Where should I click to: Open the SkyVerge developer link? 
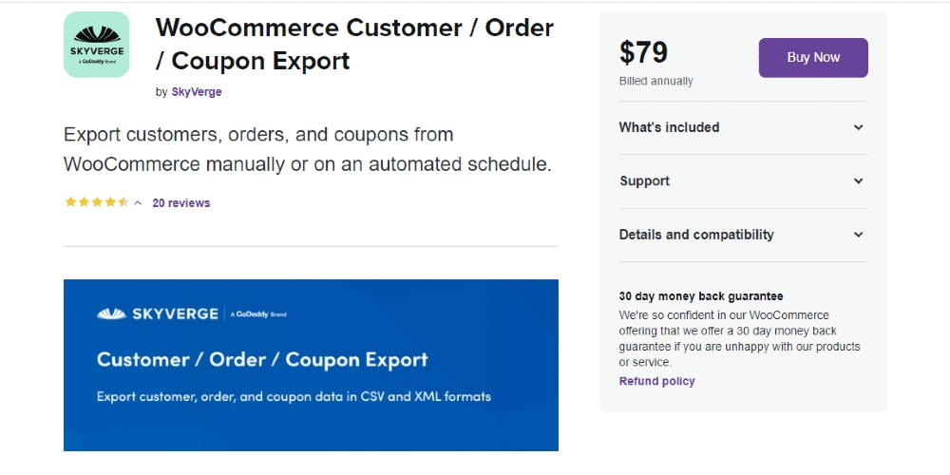(x=197, y=92)
